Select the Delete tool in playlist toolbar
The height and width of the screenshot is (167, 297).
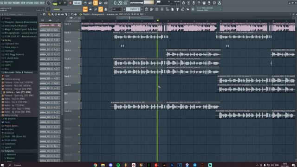point(56,14)
